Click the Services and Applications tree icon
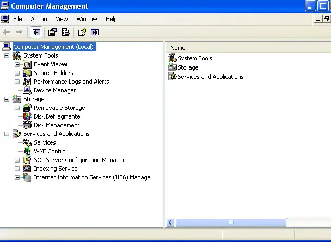This screenshot has height=242, width=331. pos(17,134)
